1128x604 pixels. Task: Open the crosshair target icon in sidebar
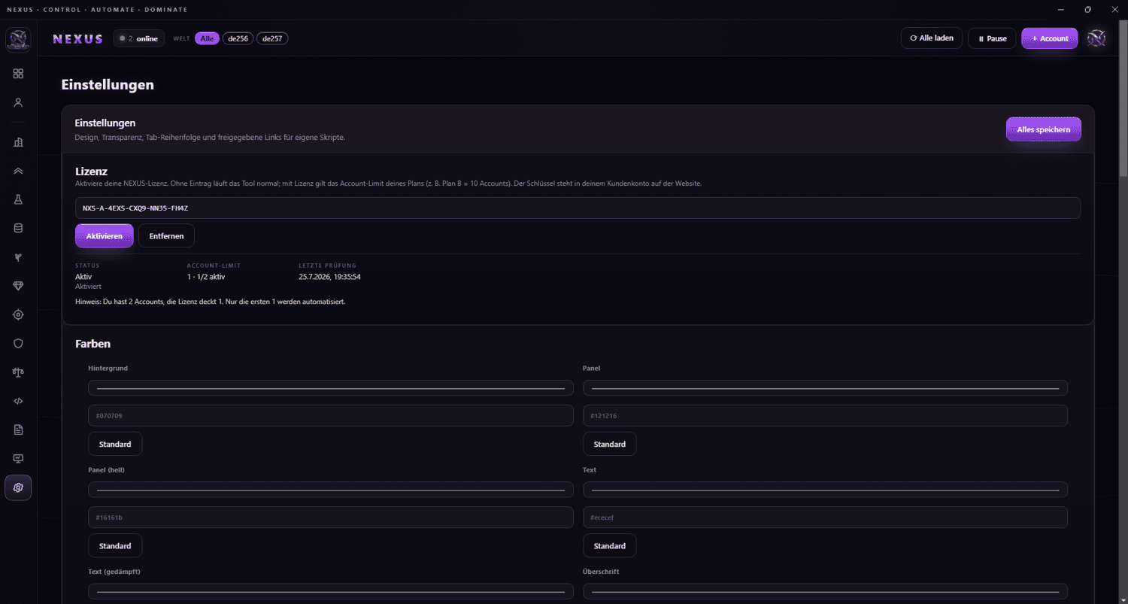click(18, 314)
